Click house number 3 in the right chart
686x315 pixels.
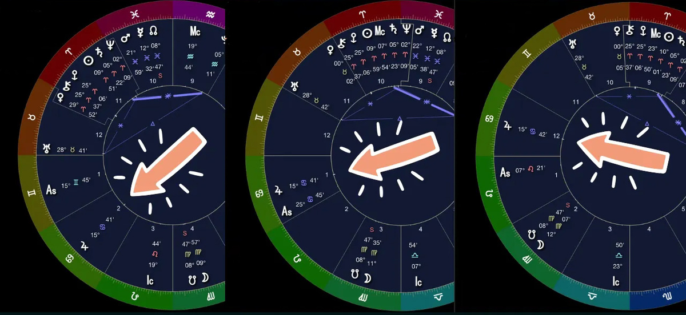pyautogui.click(x=611, y=228)
